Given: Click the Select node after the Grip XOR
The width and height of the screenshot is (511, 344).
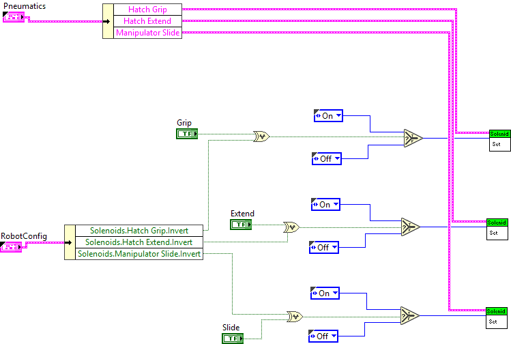Looking at the screenshot, I should click(412, 138).
